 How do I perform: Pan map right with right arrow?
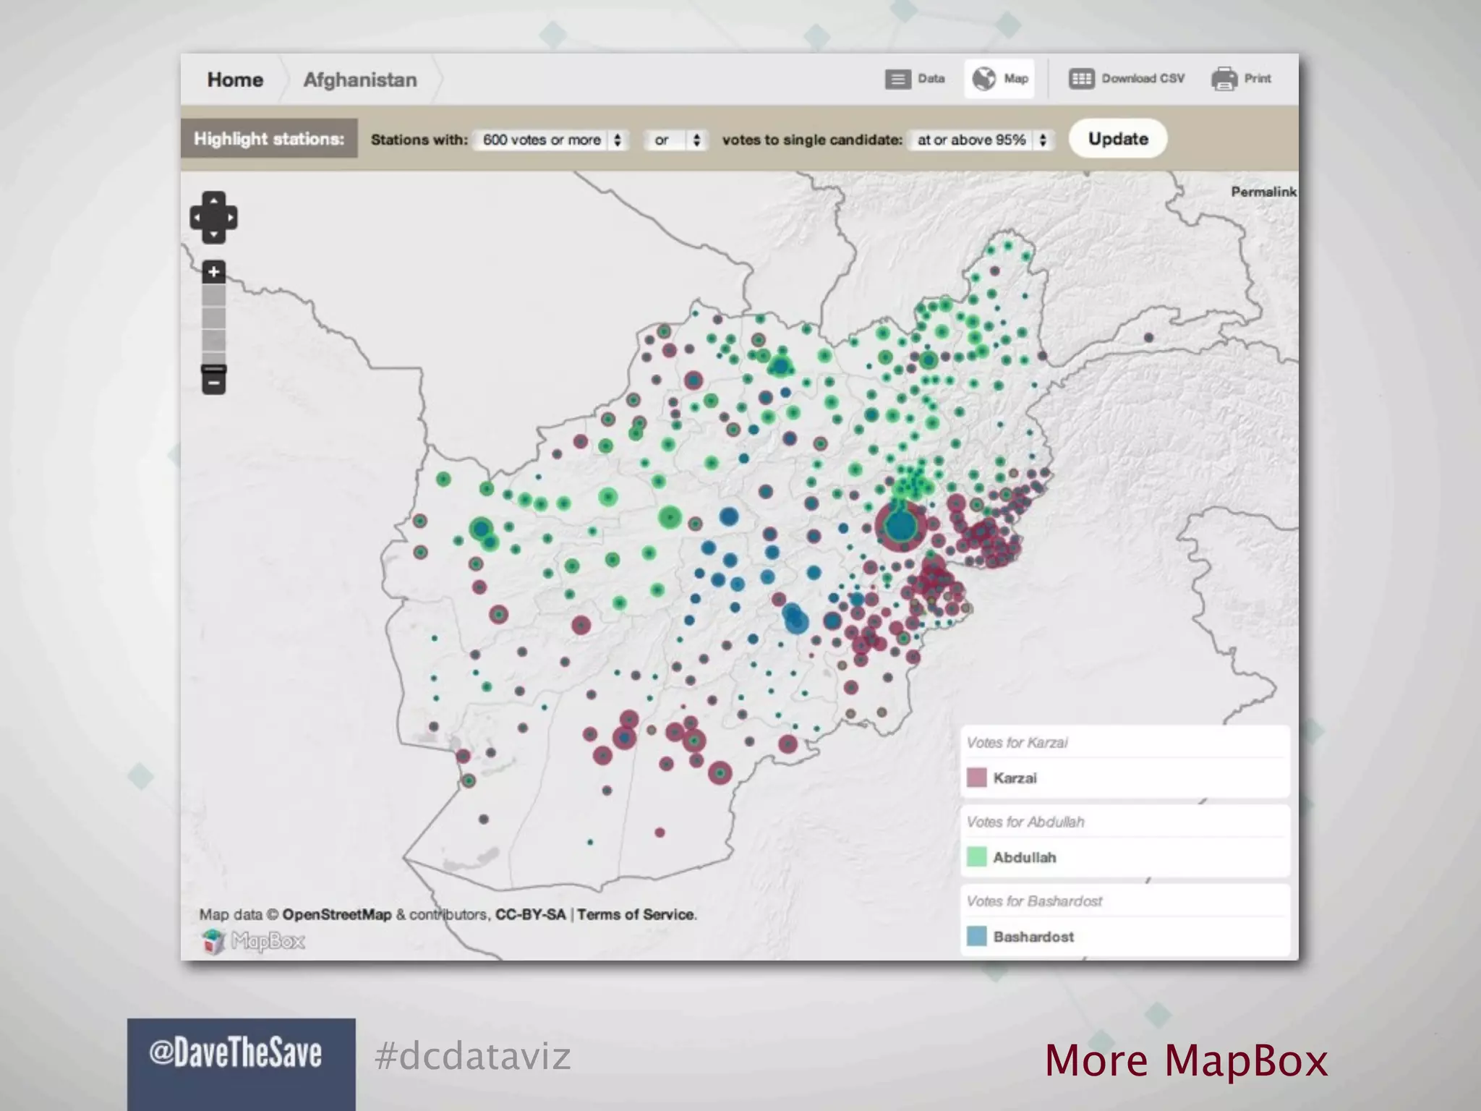coord(231,217)
